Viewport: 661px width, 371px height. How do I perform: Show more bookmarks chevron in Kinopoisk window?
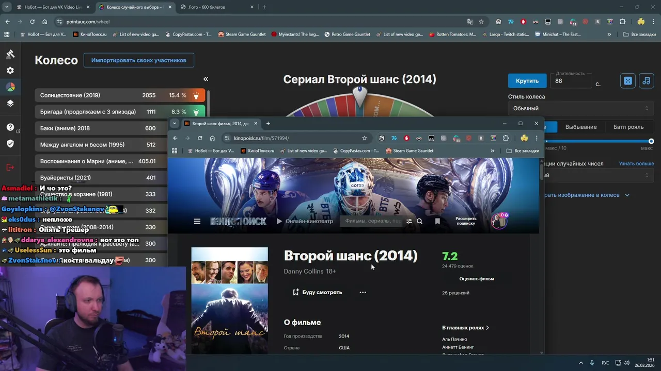492,151
